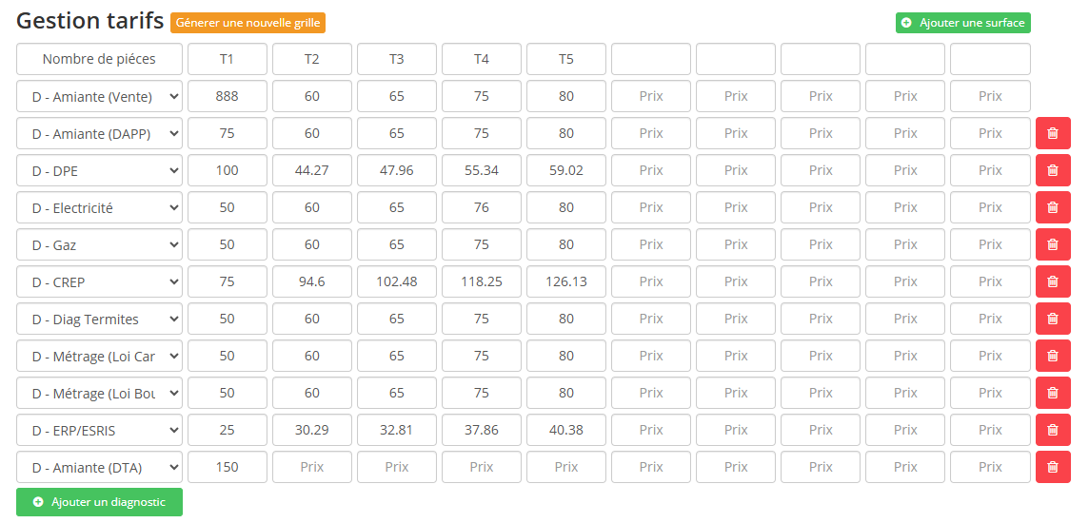Expand the D - DPE diagnostic selector
The image size is (1089, 523).
pos(99,171)
